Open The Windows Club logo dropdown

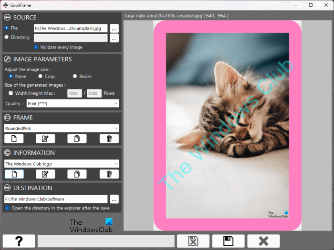[62, 164]
